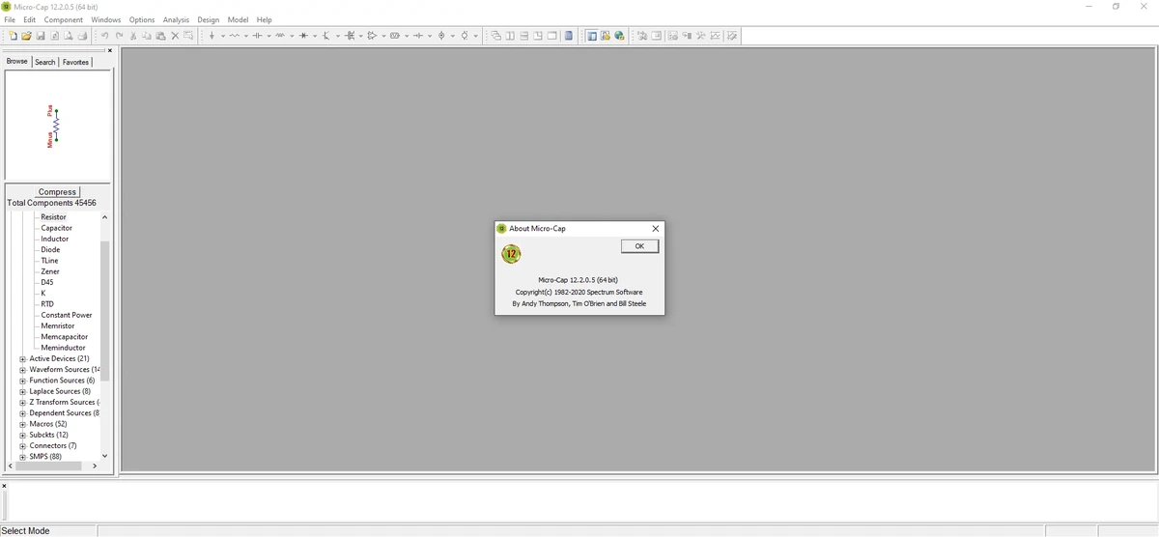Select Zener in the component tree
Screen dimensions: 1159x537
pyautogui.click(x=50, y=271)
